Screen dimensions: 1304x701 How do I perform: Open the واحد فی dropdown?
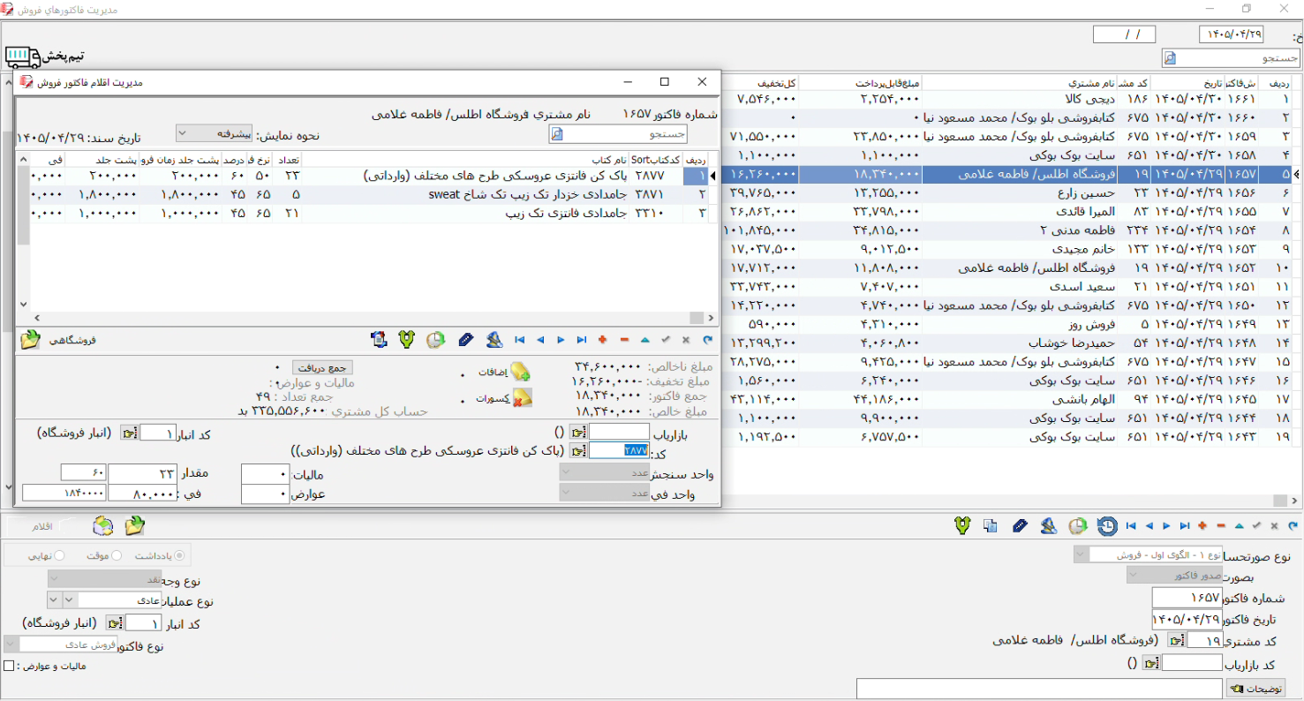(605, 493)
